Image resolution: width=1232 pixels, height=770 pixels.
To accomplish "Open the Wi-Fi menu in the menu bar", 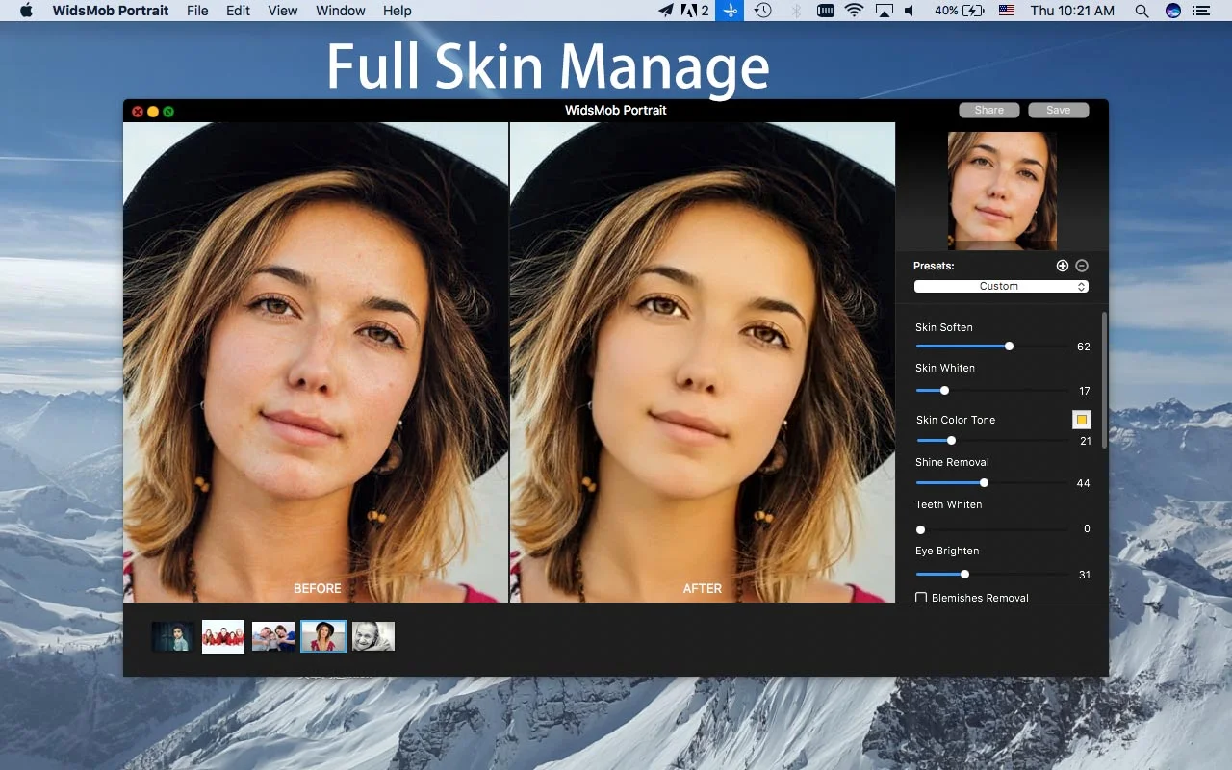I will tap(854, 11).
